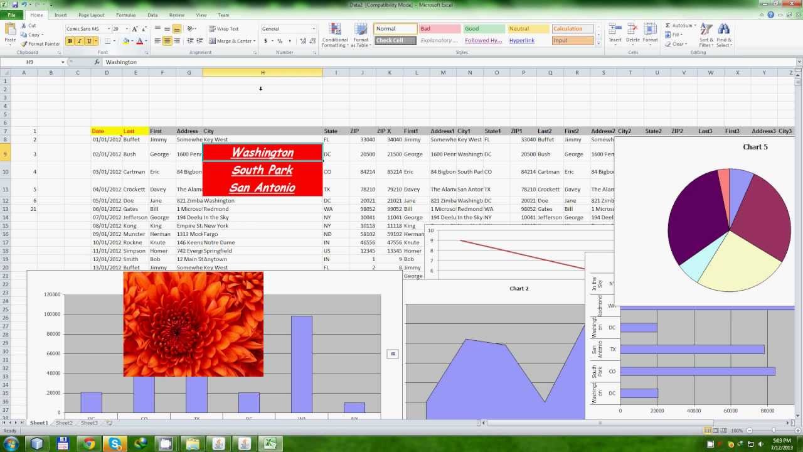Switch to the Formulas ribbon tab
This screenshot has height=452, width=803.
coord(126,15)
